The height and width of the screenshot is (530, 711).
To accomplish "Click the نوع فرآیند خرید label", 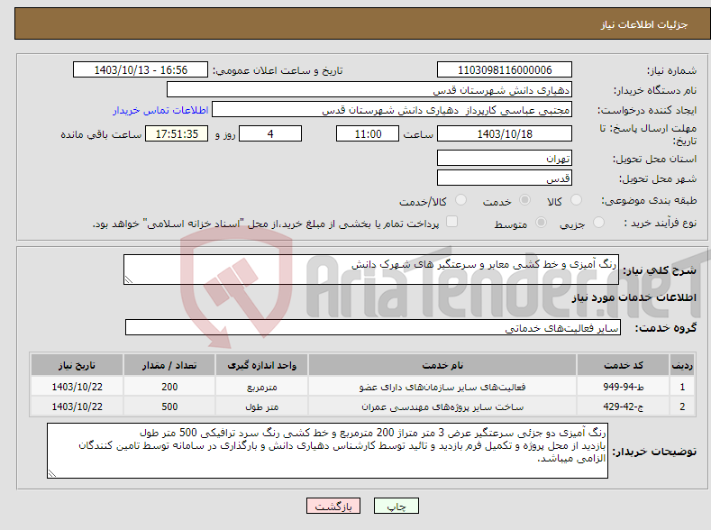I will [x=661, y=223].
